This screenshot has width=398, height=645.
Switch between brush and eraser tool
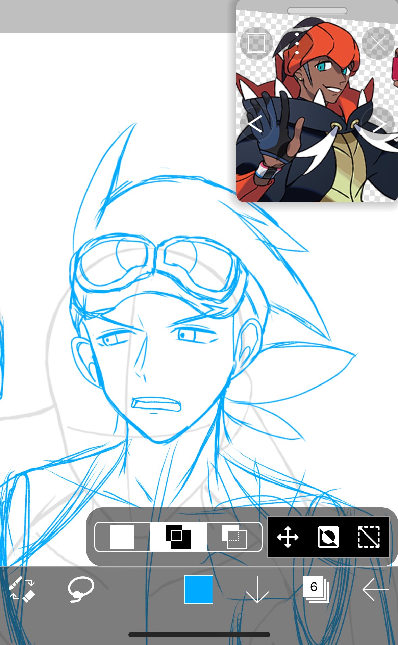pos(22,589)
